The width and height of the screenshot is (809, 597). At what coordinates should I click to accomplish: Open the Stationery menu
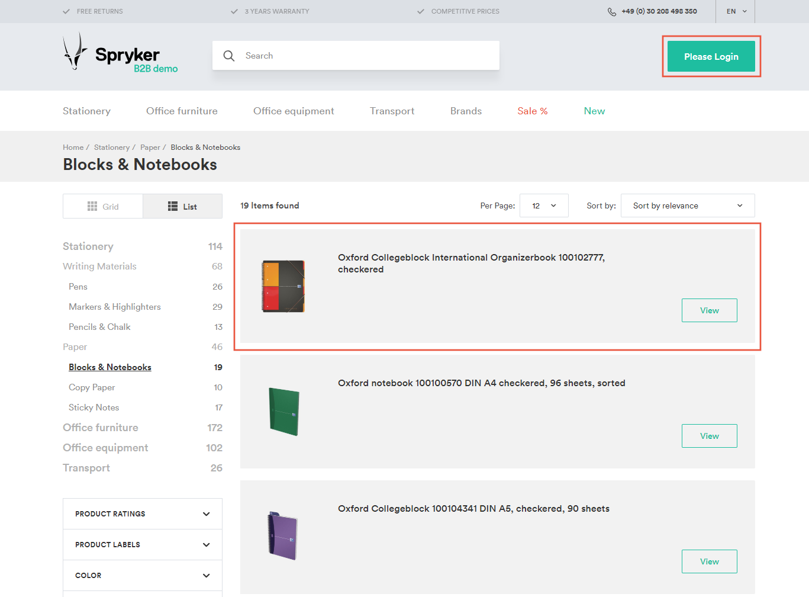tap(86, 111)
